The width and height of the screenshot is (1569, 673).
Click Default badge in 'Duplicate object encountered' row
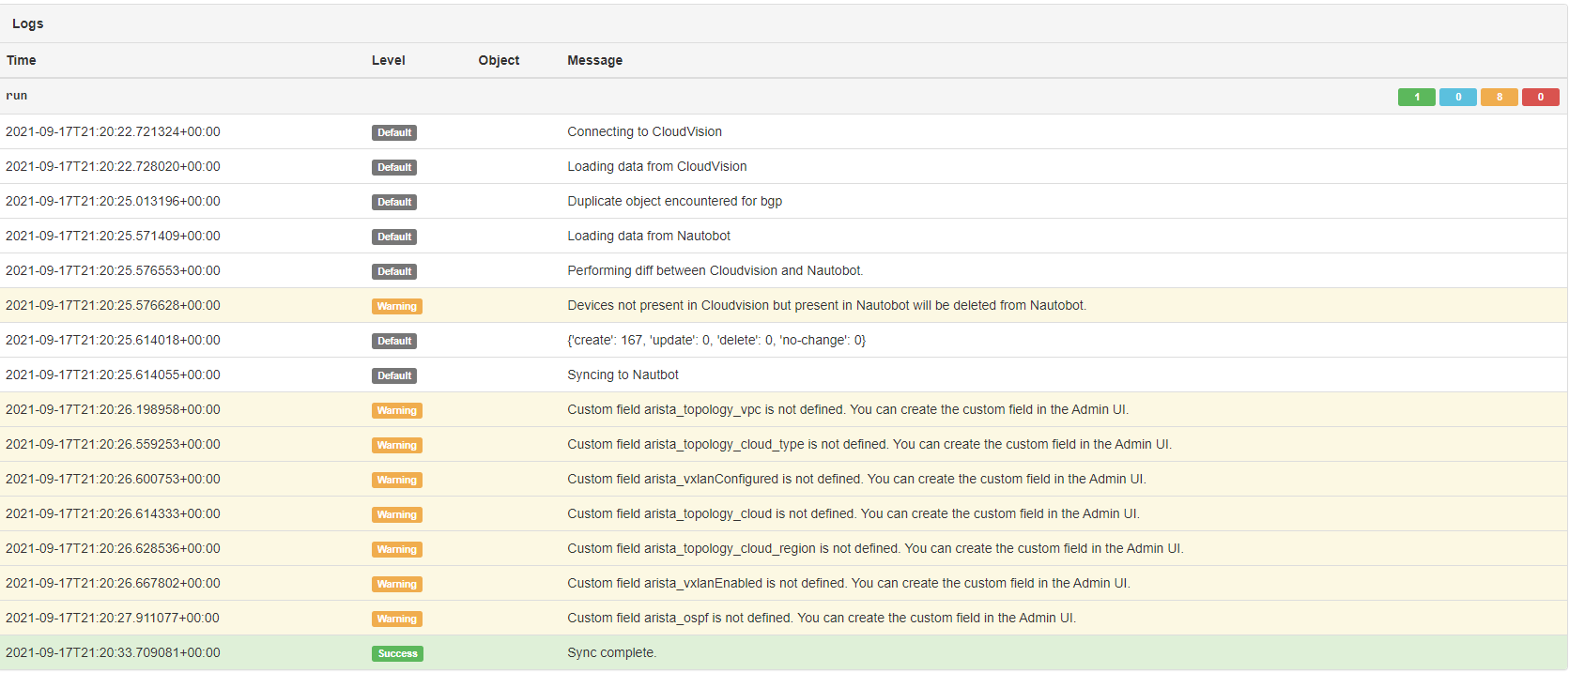click(394, 202)
